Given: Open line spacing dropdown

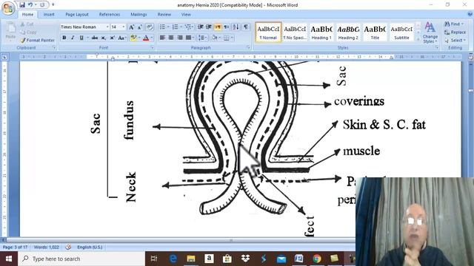Looking at the screenshot, I should [x=201, y=38].
